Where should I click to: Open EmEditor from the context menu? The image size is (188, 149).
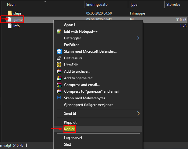tap(71, 45)
